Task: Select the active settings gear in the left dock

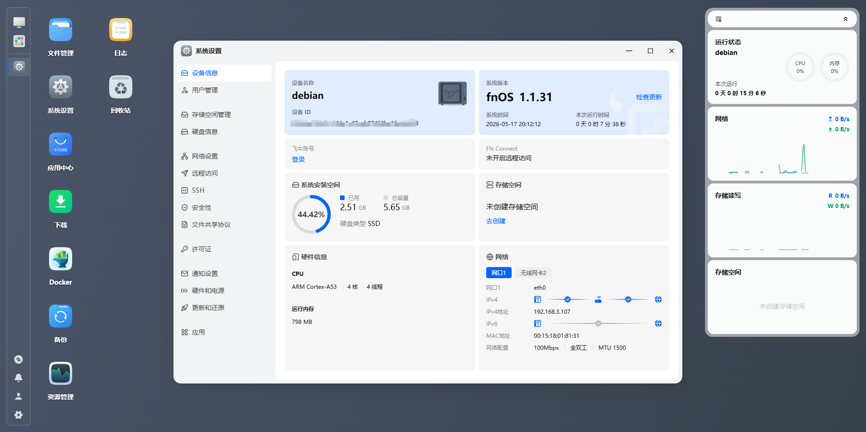Action: tap(19, 67)
